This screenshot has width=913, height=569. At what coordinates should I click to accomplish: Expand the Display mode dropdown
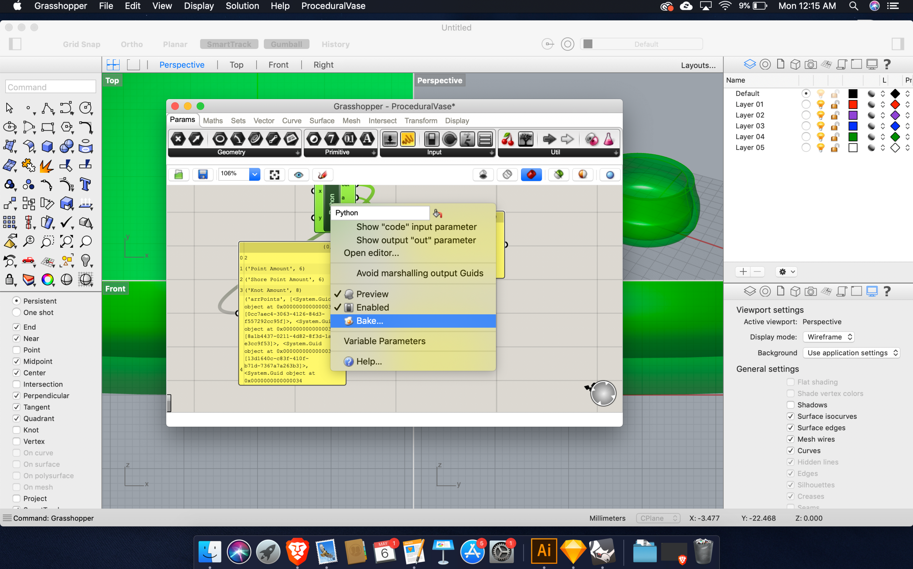(828, 336)
